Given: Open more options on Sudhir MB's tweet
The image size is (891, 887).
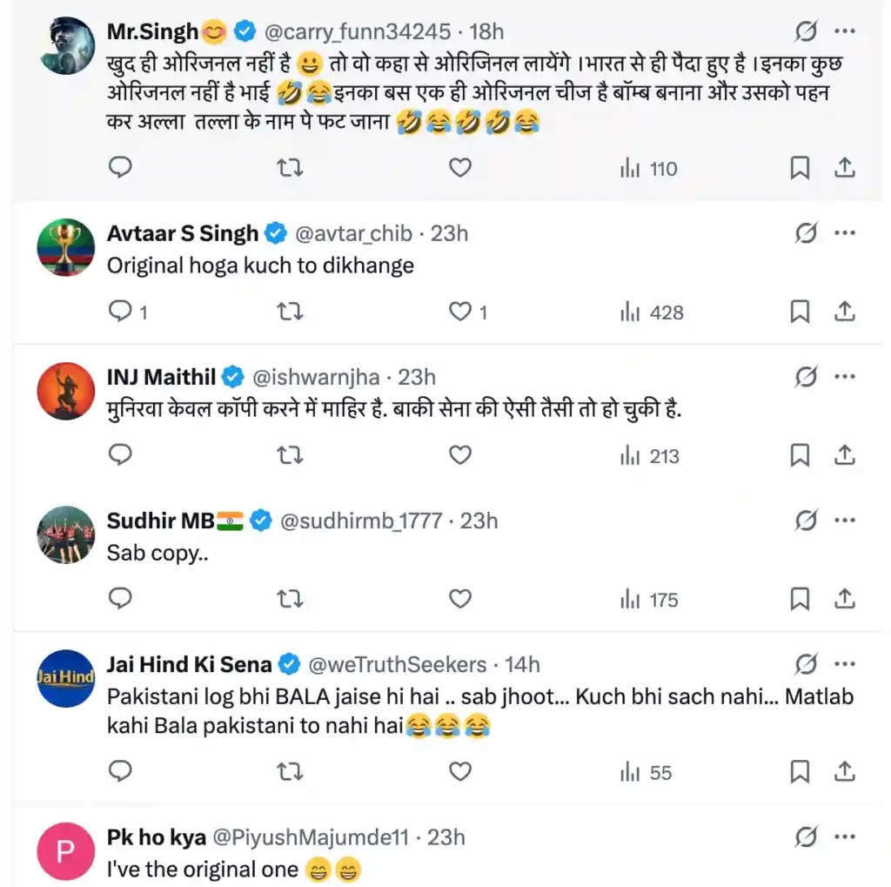Looking at the screenshot, I should click(x=844, y=521).
